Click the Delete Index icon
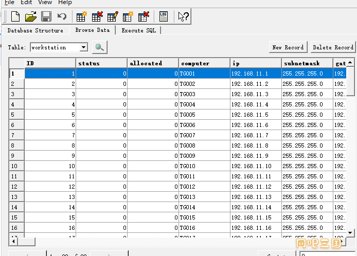This screenshot has width=357, height=256. (144, 16)
